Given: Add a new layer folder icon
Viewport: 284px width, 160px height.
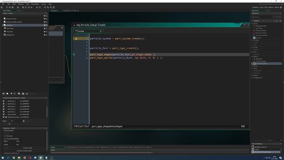Looking at the screenshot, I should pyautogui.click(x=23, y=94).
